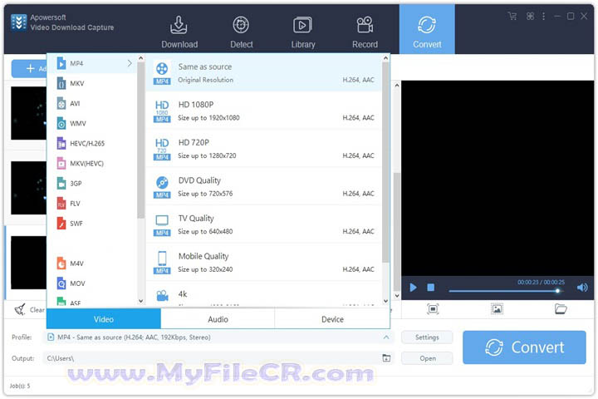Viewport: 598px width, 399px height.
Task: Choose the 4k preset
Action: (263, 294)
